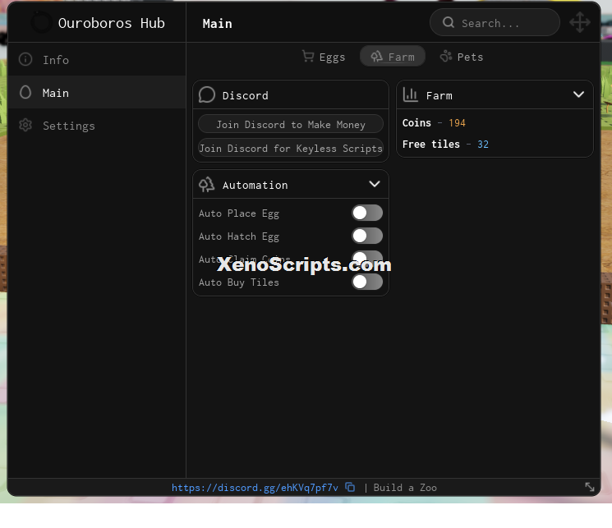The width and height of the screenshot is (612, 528).
Task: Click the Auto Place Egg label
Action: [x=239, y=213]
